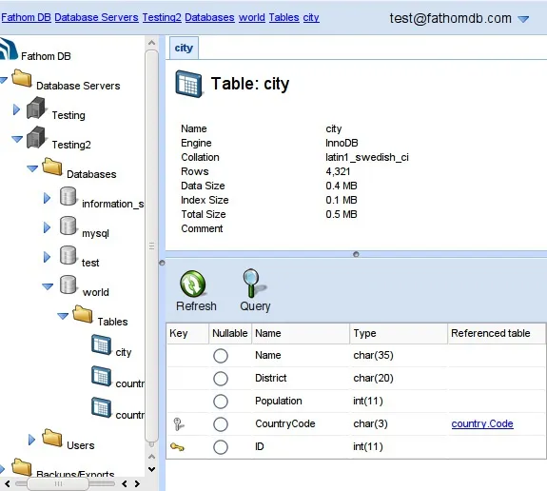Image resolution: width=547 pixels, height=491 pixels.
Task: Open the Database Servers breadcrumb link
Action: (97, 17)
